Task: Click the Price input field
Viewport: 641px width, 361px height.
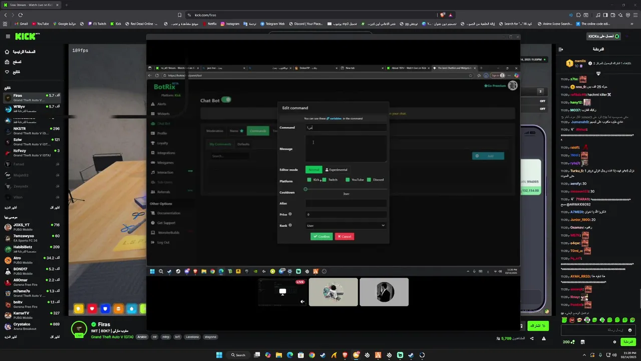Action: coord(346,214)
